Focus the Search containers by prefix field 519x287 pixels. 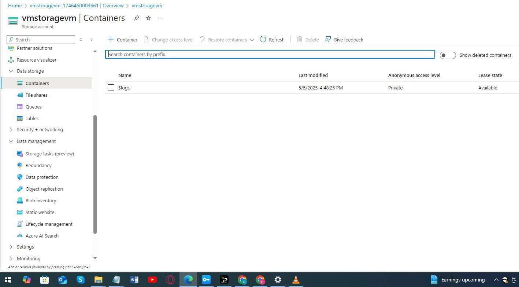coord(270,54)
